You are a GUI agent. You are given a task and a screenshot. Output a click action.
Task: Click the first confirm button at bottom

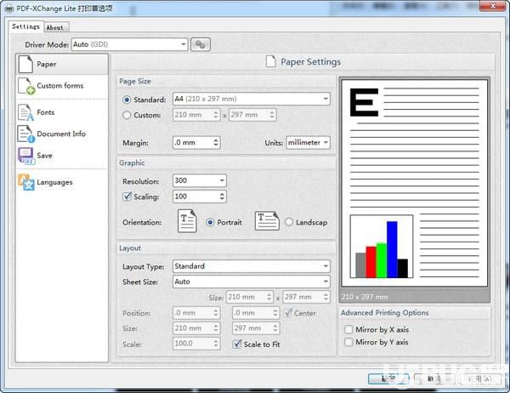coord(388,379)
